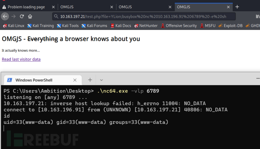Switch to the Problem loading page tab
Image resolution: width=260 pixels, height=149 pixels.
point(29,7)
